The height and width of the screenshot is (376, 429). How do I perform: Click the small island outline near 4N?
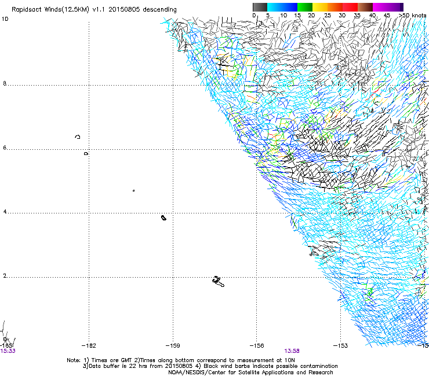tap(164, 218)
